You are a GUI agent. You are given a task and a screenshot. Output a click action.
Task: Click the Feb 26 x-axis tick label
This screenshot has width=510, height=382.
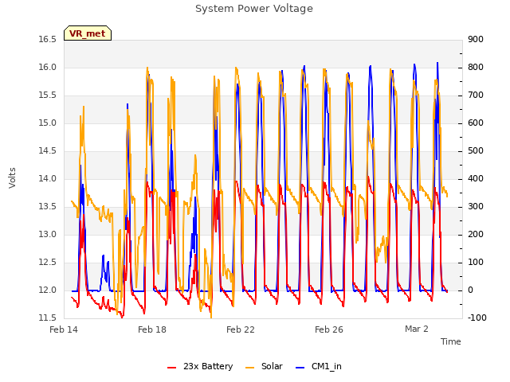point(329,329)
